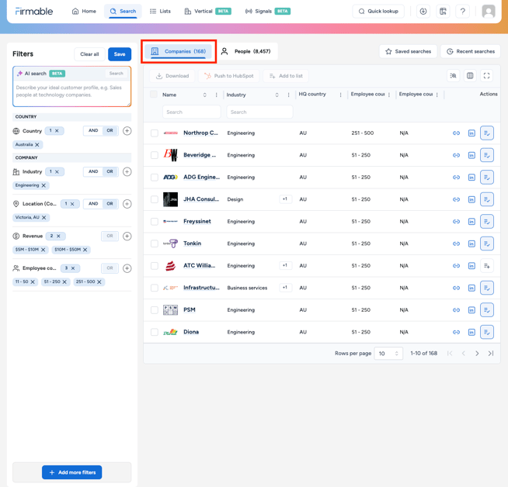Add another Revenue filter value plus icon
Viewport: 508px width, 487px height.
coord(127,236)
